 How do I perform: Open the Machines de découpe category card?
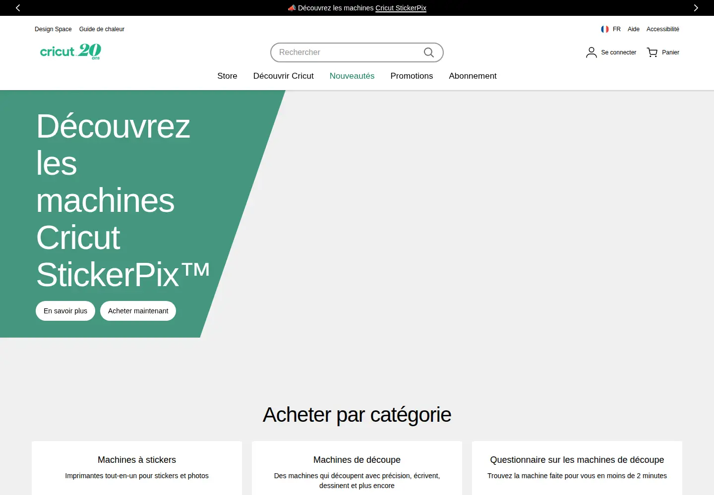coord(357,468)
